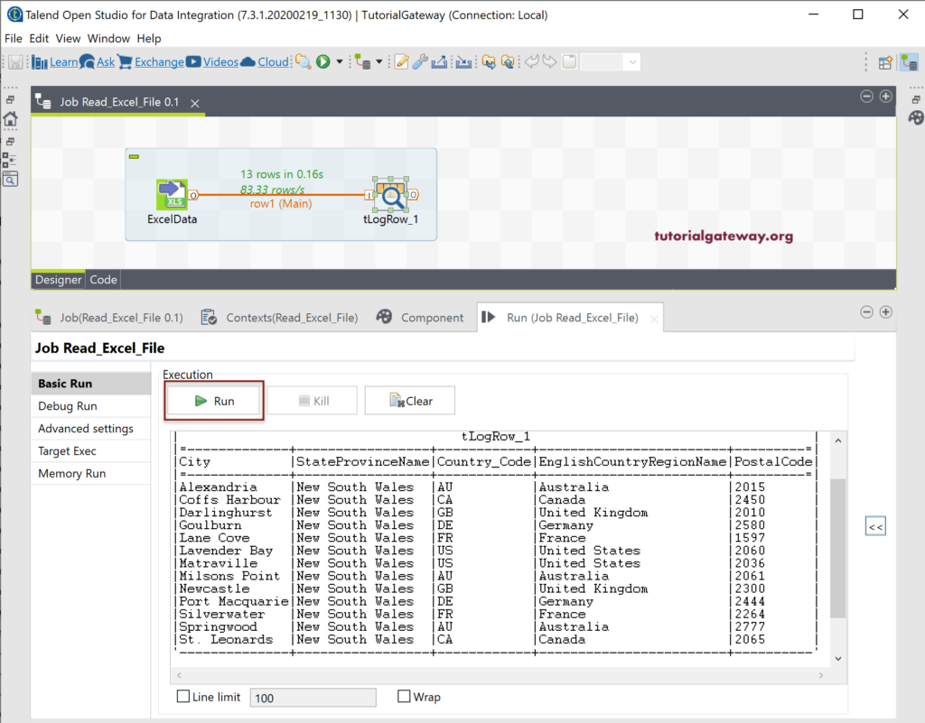Select Debug Run in the side list

tap(91, 406)
